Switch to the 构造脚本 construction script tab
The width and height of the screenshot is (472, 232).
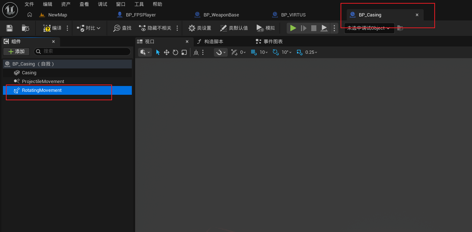210,42
